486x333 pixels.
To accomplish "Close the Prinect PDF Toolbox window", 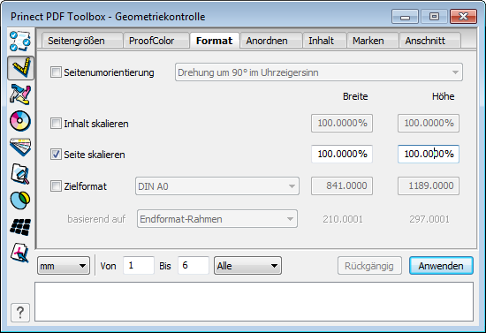I will [x=463, y=17].
